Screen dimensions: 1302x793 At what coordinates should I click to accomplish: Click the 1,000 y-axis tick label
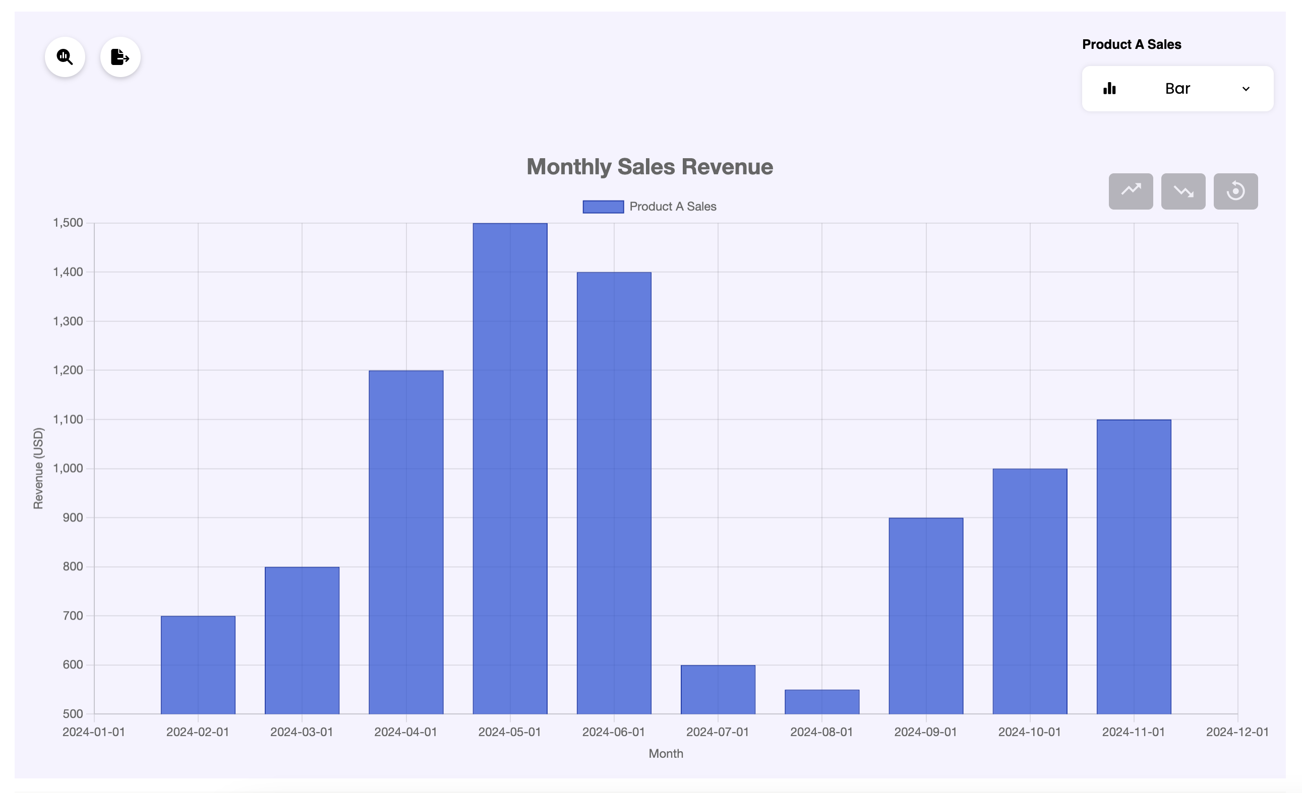click(x=68, y=469)
